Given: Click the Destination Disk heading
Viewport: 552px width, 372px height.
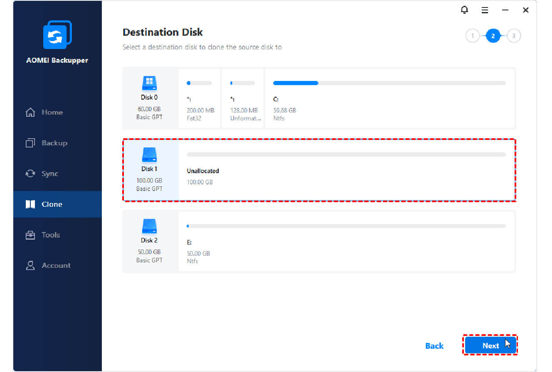Looking at the screenshot, I should tap(163, 32).
